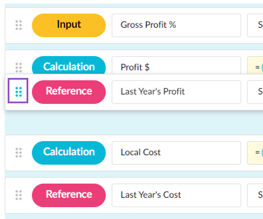The image size is (263, 219).
Task: Click into the Last Year's Profit name field
Action: pos(176,92)
